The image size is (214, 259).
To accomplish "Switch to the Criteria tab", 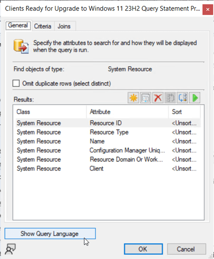I will [43, 26].
